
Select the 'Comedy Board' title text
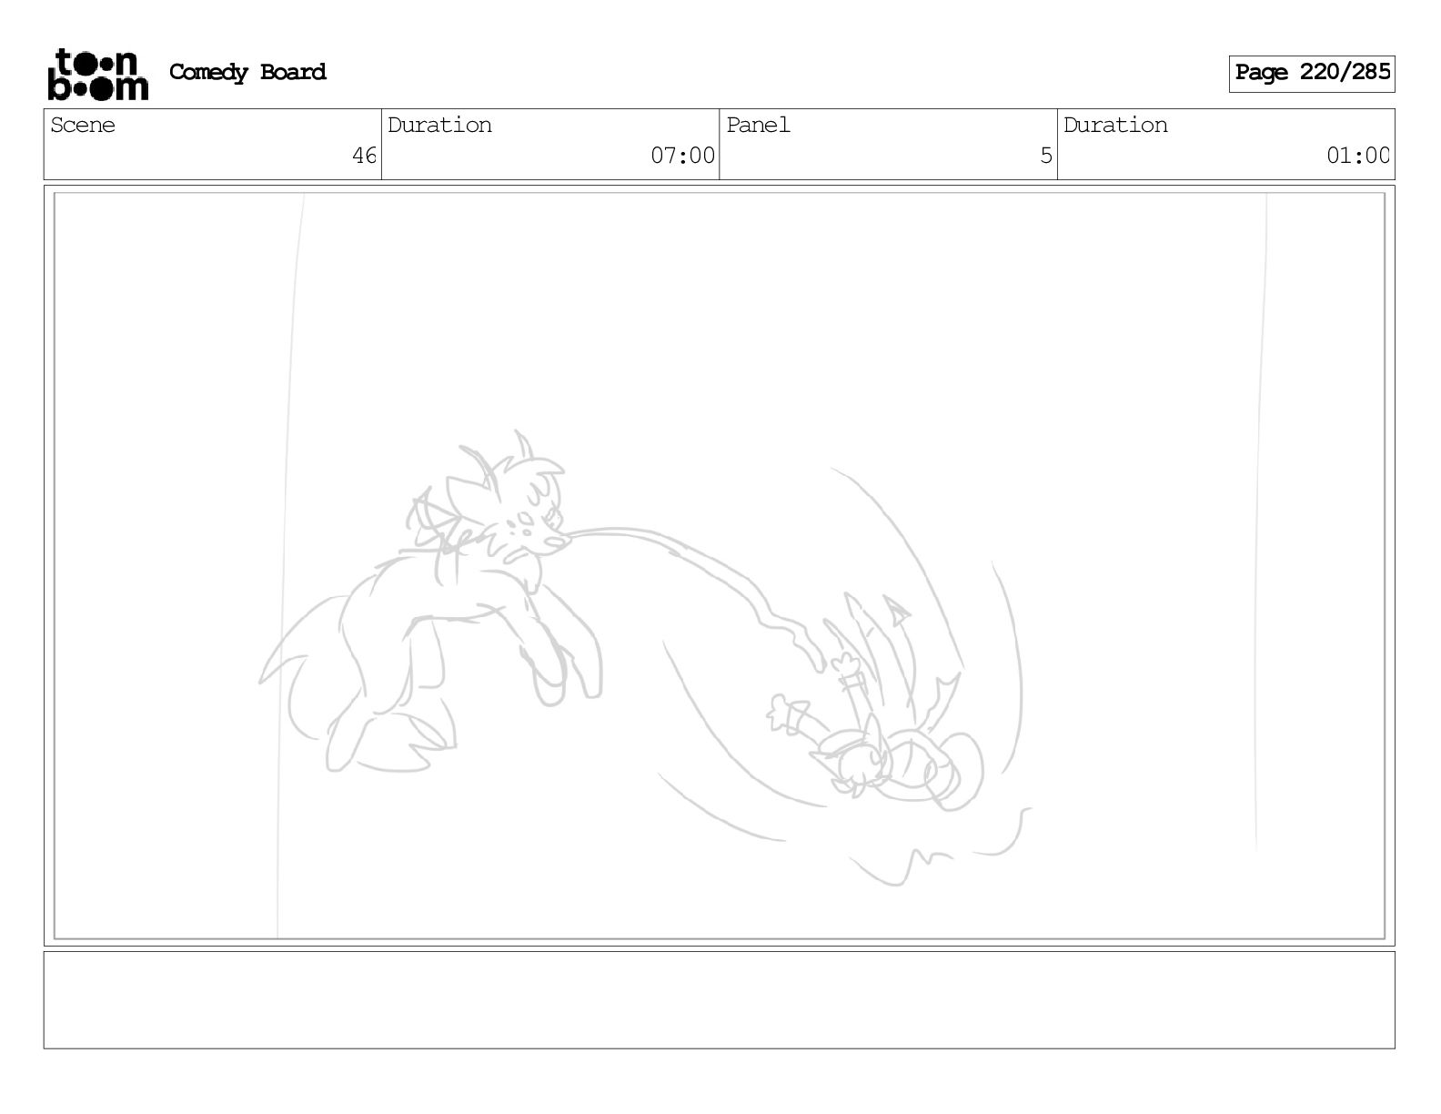tap(247, 72)
